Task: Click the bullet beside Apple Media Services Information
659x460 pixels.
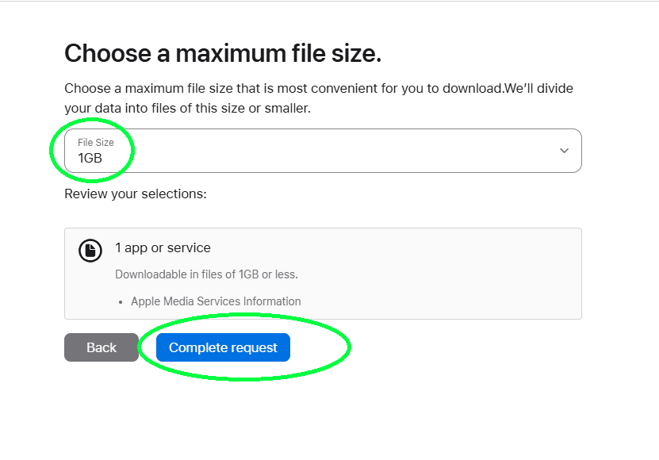Action: [122, 301]
